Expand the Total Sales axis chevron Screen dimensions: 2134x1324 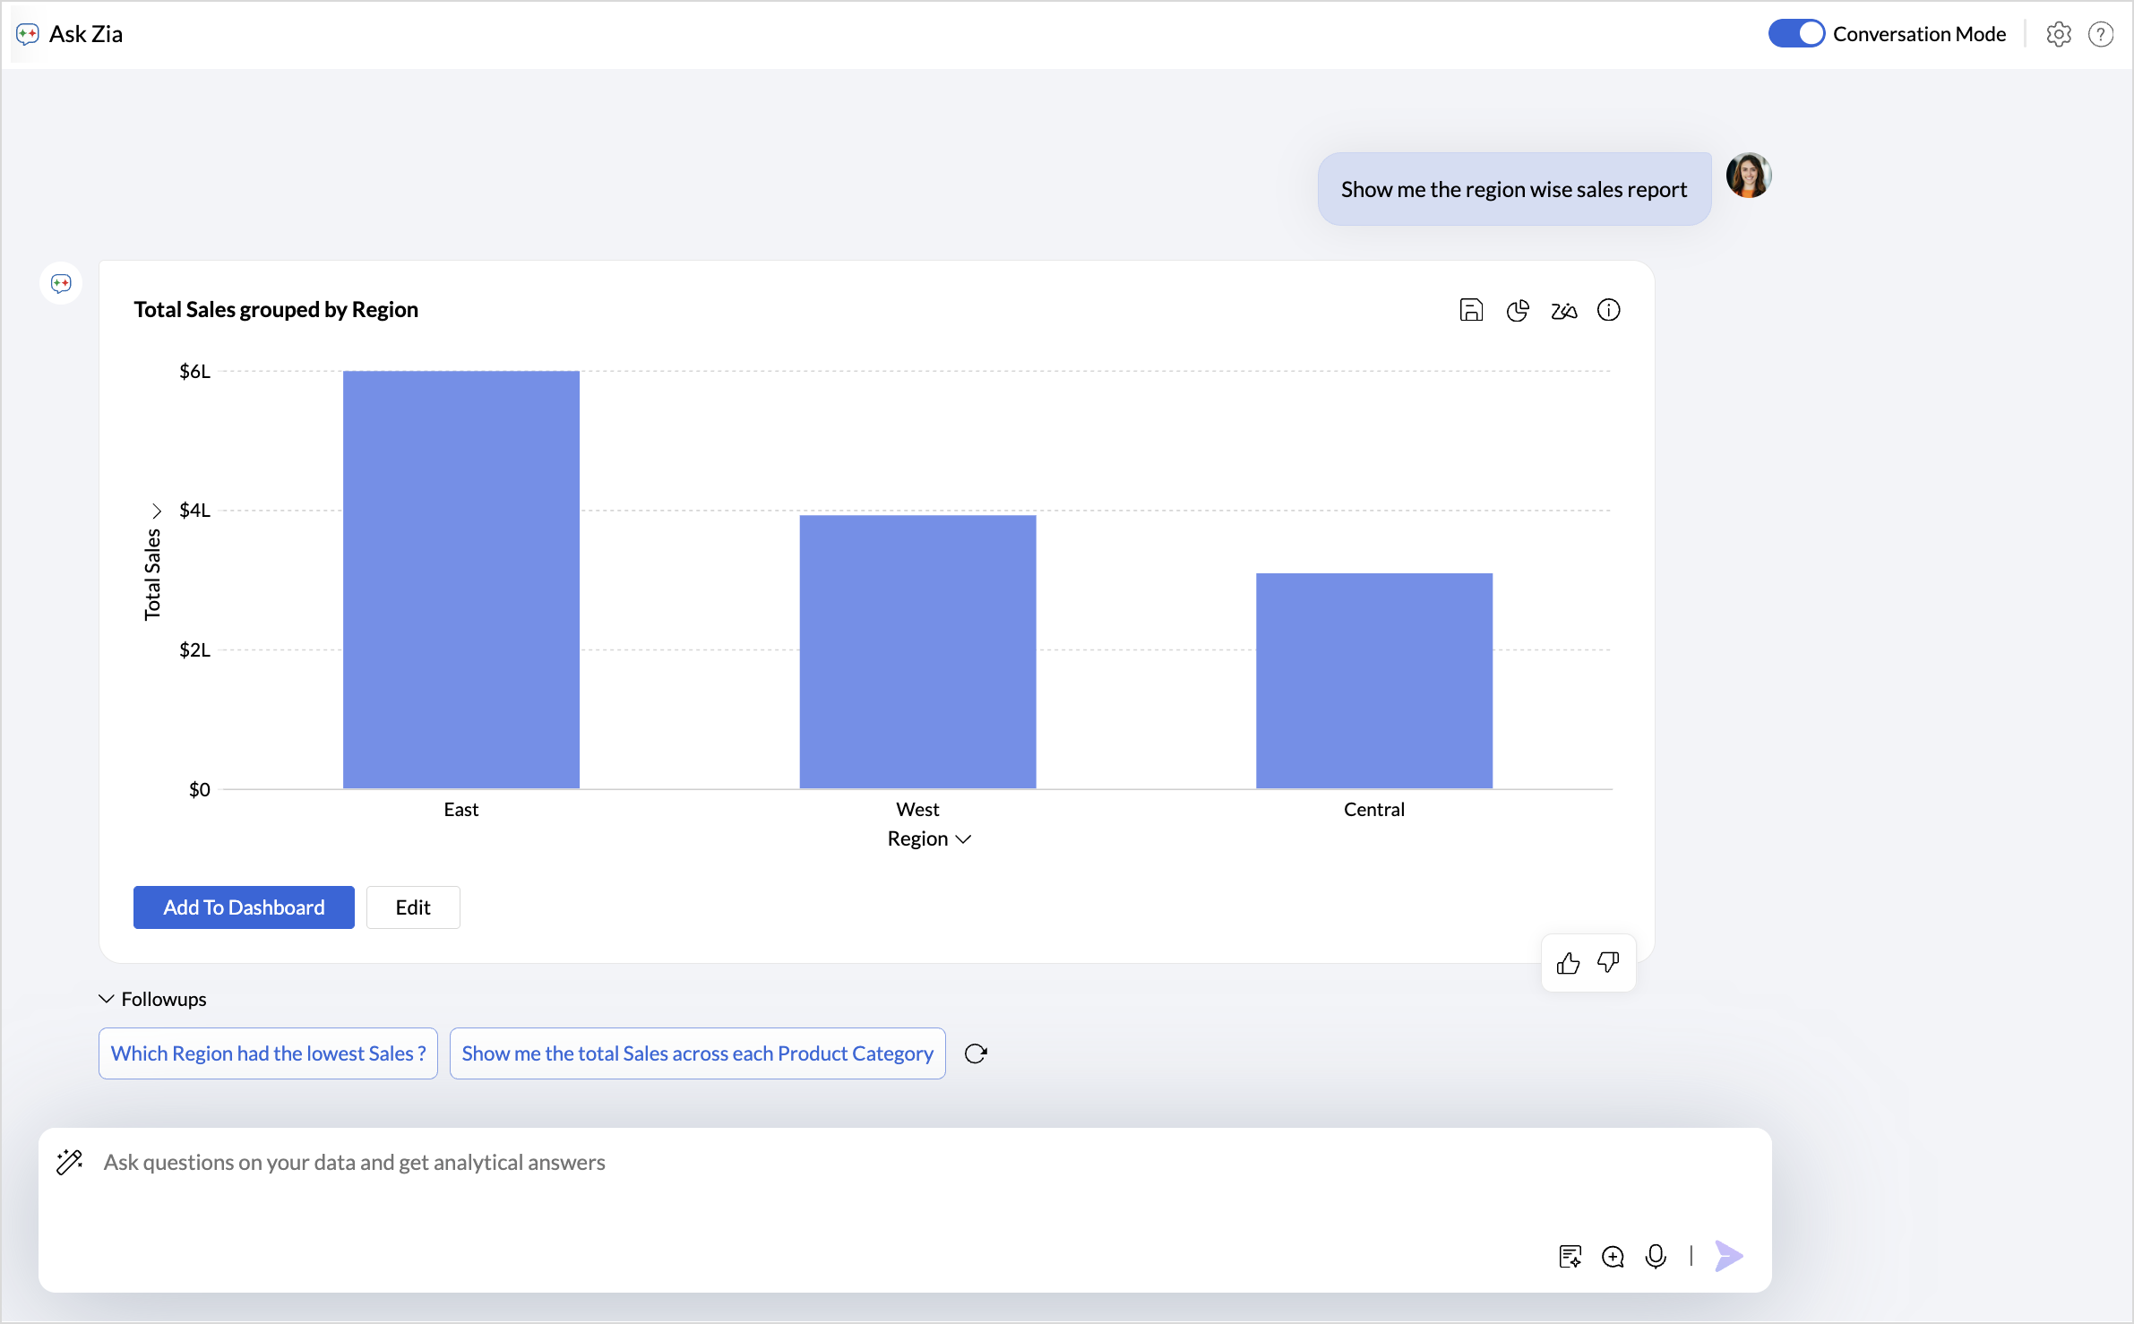click(x=157, y=511)
